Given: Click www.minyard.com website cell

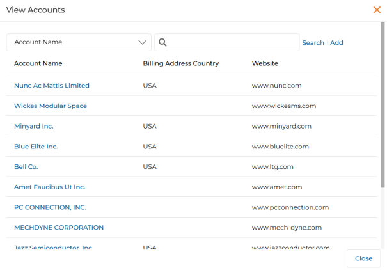Looking at the screenshot, I should [x=281, y=126].
